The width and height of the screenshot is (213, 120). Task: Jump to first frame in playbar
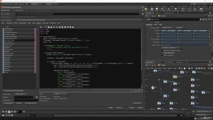point(3,112)
